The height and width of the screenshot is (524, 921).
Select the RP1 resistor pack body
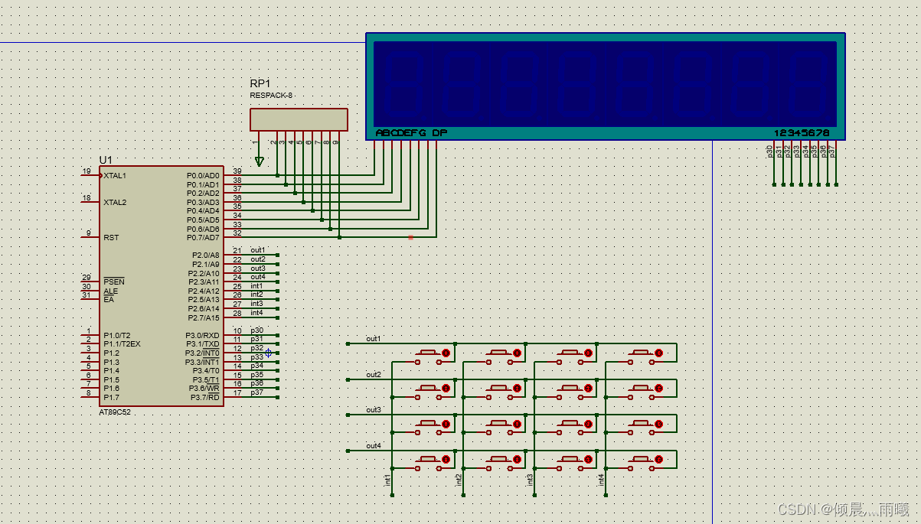pos(299,119)
